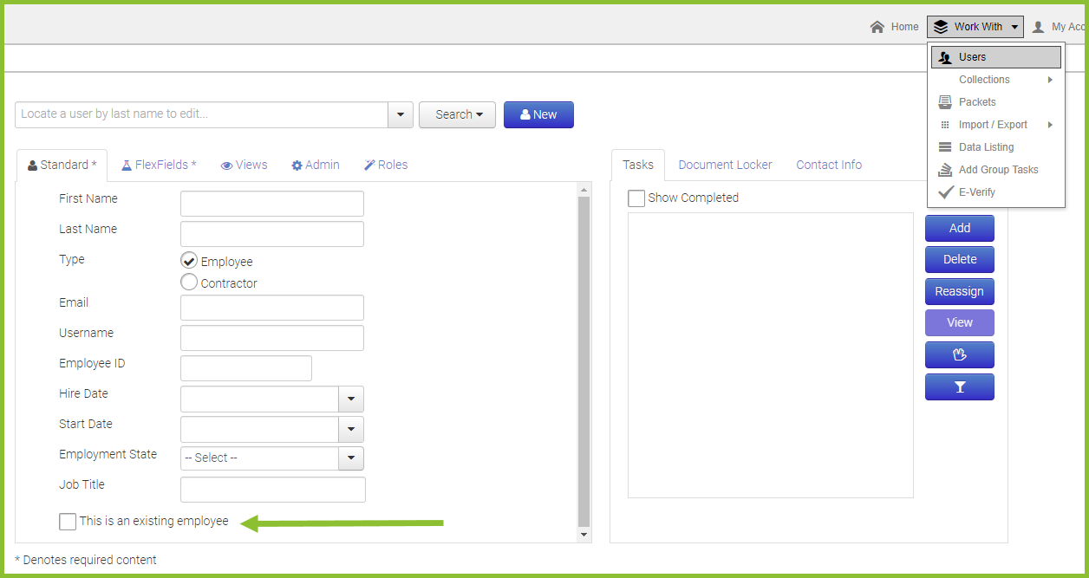Image resolution: width=1089 pixels, height=578 pixels.
Task: Click the Add Group Tasks stack icon
Action: [945, 170]
